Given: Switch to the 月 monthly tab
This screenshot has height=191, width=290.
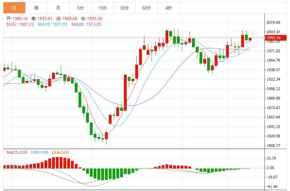Looking at the screenshot, I should point(58,8).
